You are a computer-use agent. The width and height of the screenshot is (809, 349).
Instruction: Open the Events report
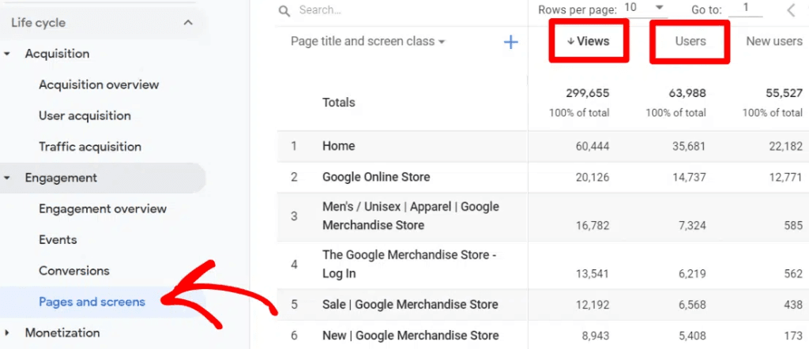[x=58, y=239]
